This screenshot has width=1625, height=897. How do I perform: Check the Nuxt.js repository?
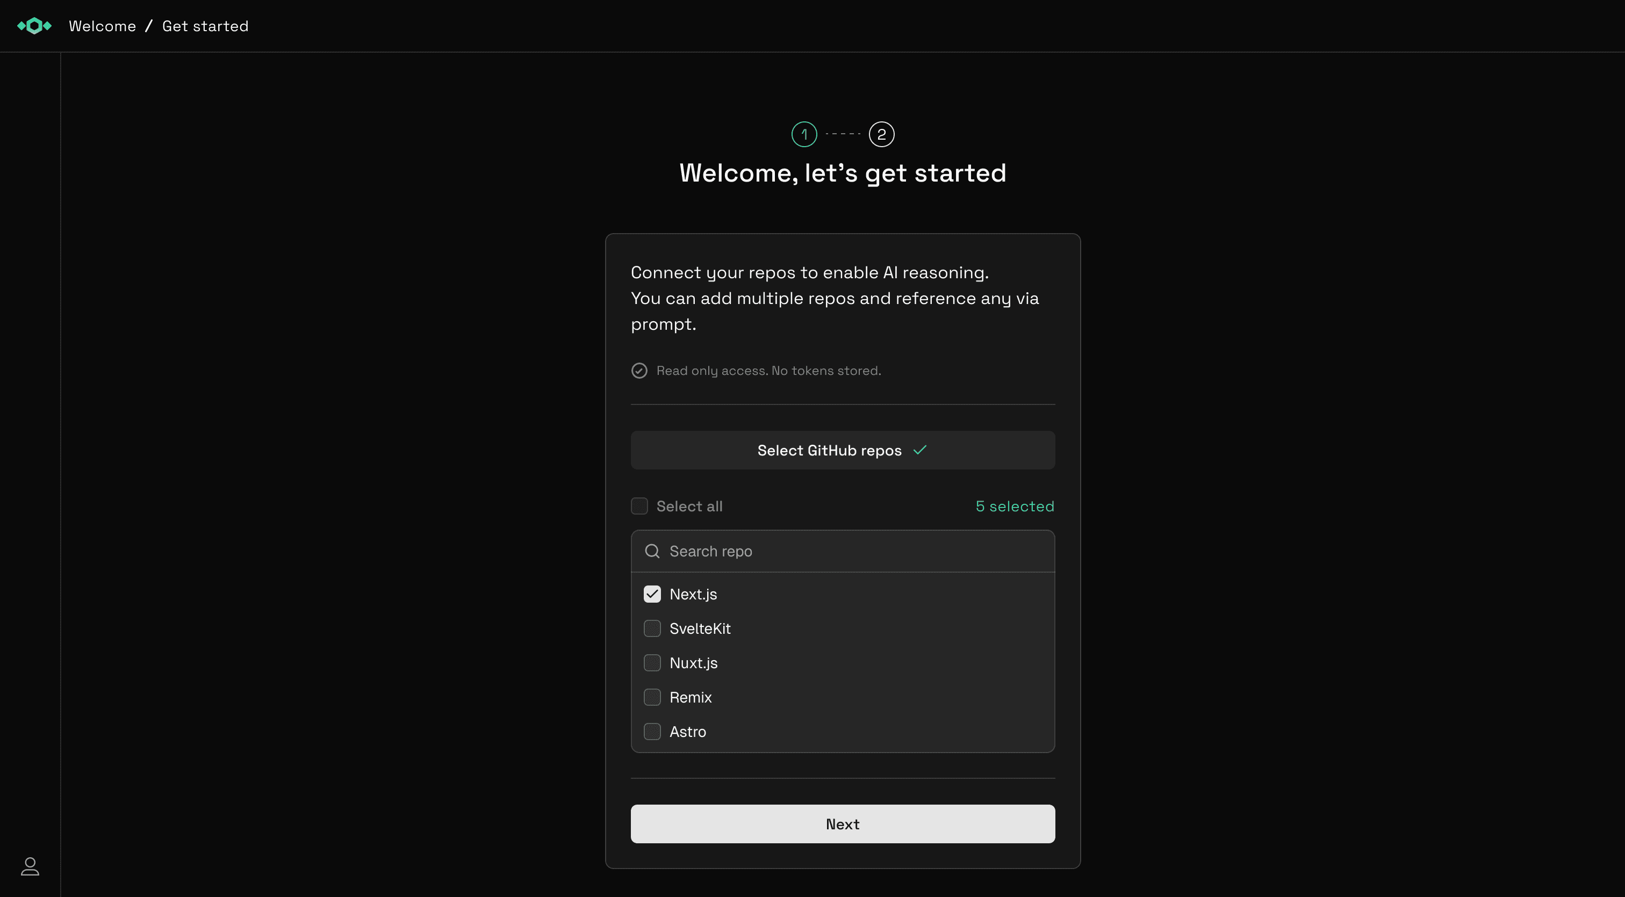click(x=652, y=662)
